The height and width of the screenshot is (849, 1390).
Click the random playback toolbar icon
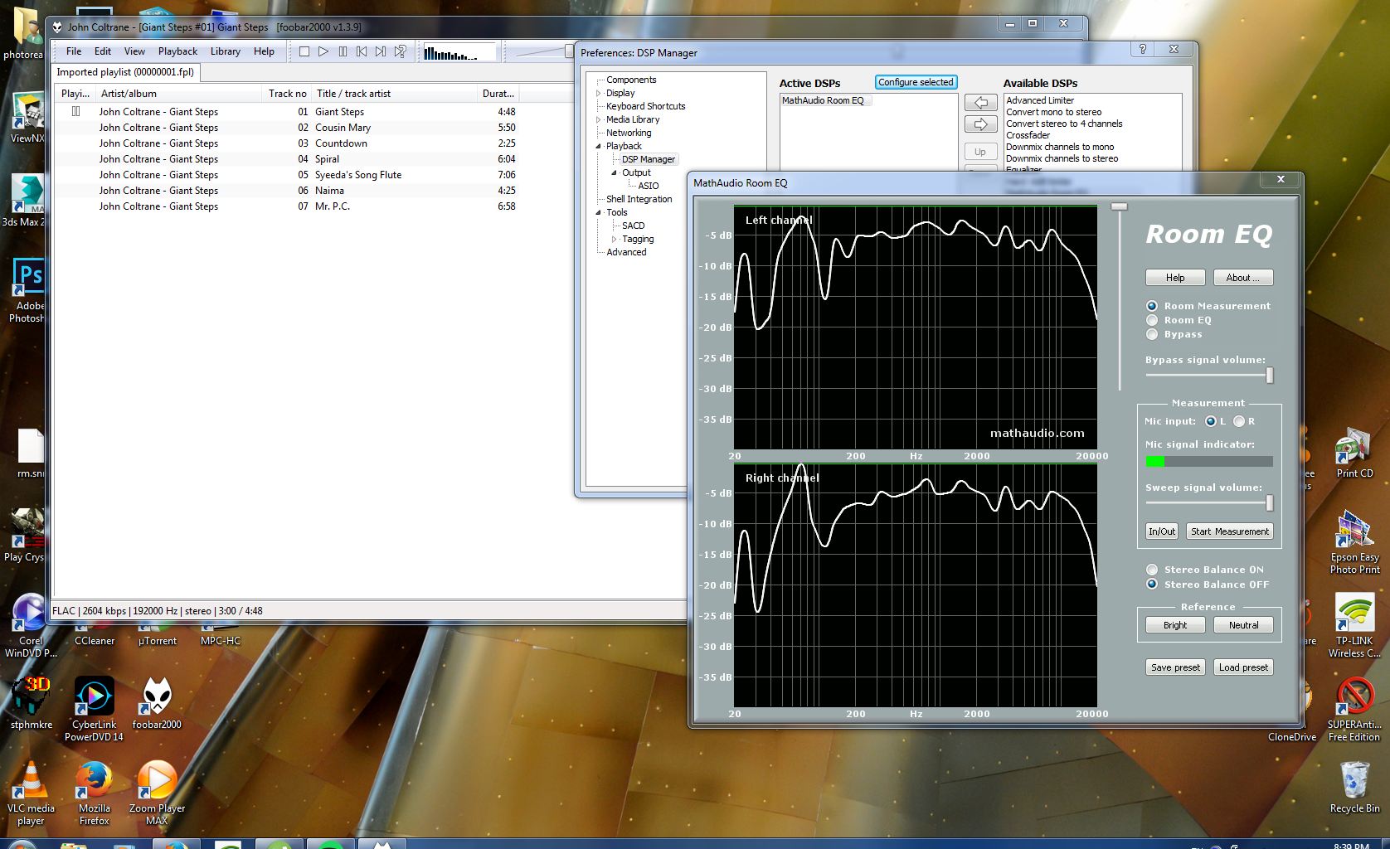[400, 51]
